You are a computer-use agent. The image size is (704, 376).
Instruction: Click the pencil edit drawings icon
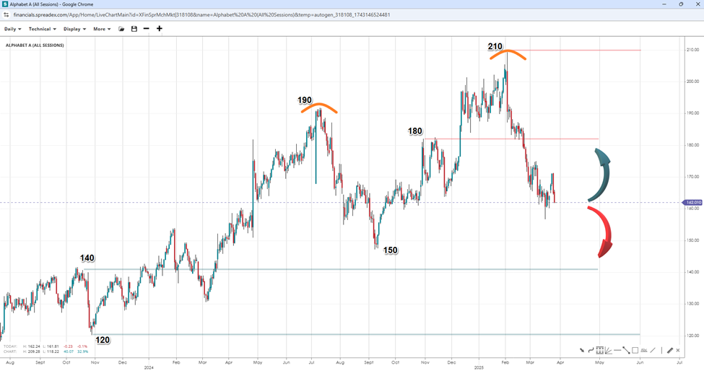click(x=669, y=350)
